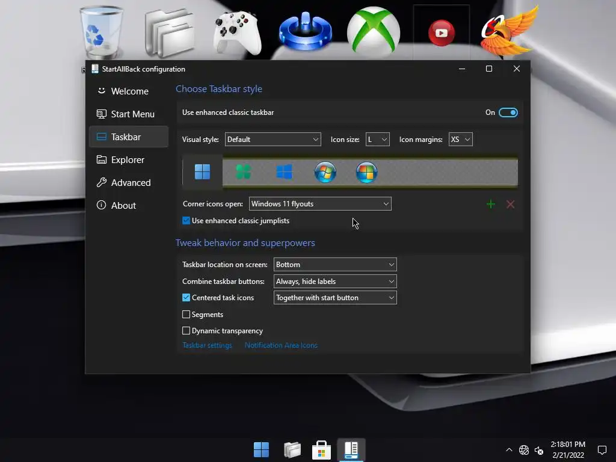The image size is (616, 462).
Task: Remove start button with red X icon
Action: pyautogui.click(x=510, y=205)
